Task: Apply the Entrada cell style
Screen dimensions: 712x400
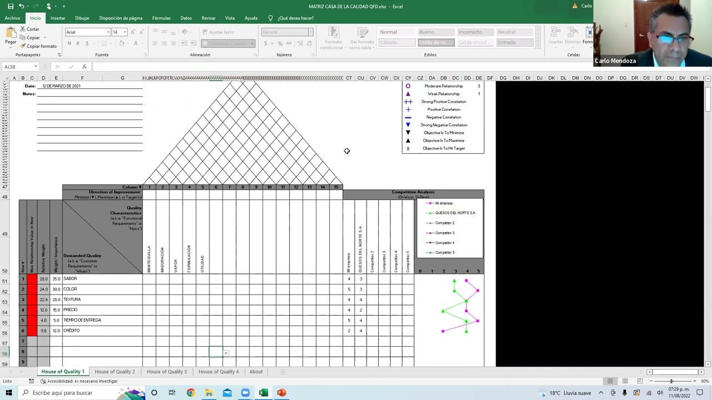Action: (514, 42)
